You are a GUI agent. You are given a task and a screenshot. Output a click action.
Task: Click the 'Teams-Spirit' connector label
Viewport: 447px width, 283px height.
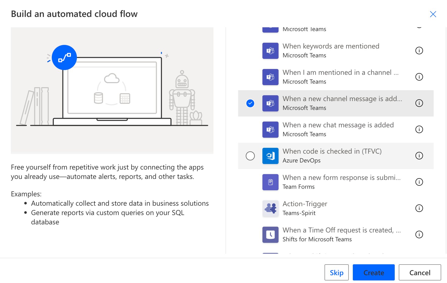click(299, 213)
